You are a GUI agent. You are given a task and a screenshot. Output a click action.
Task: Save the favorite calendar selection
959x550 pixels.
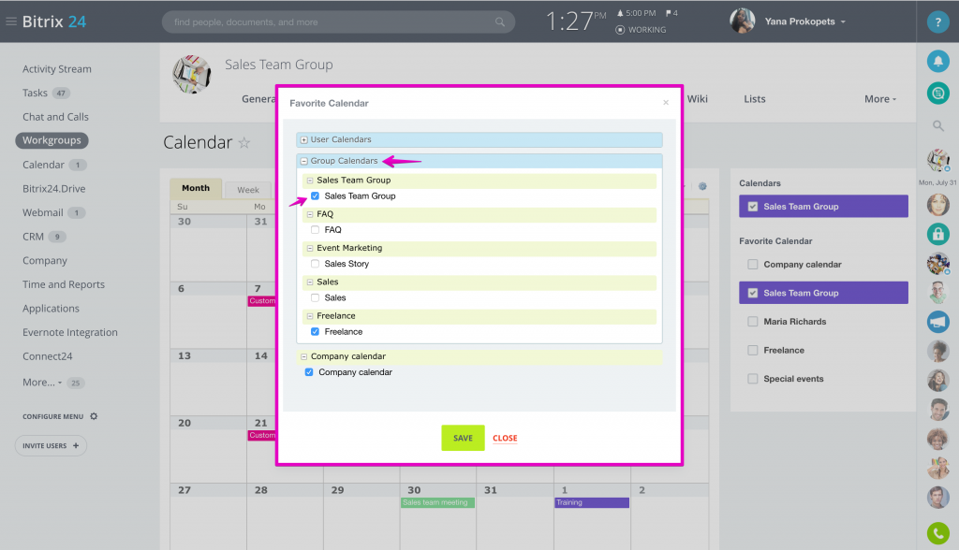click(463, 438)
